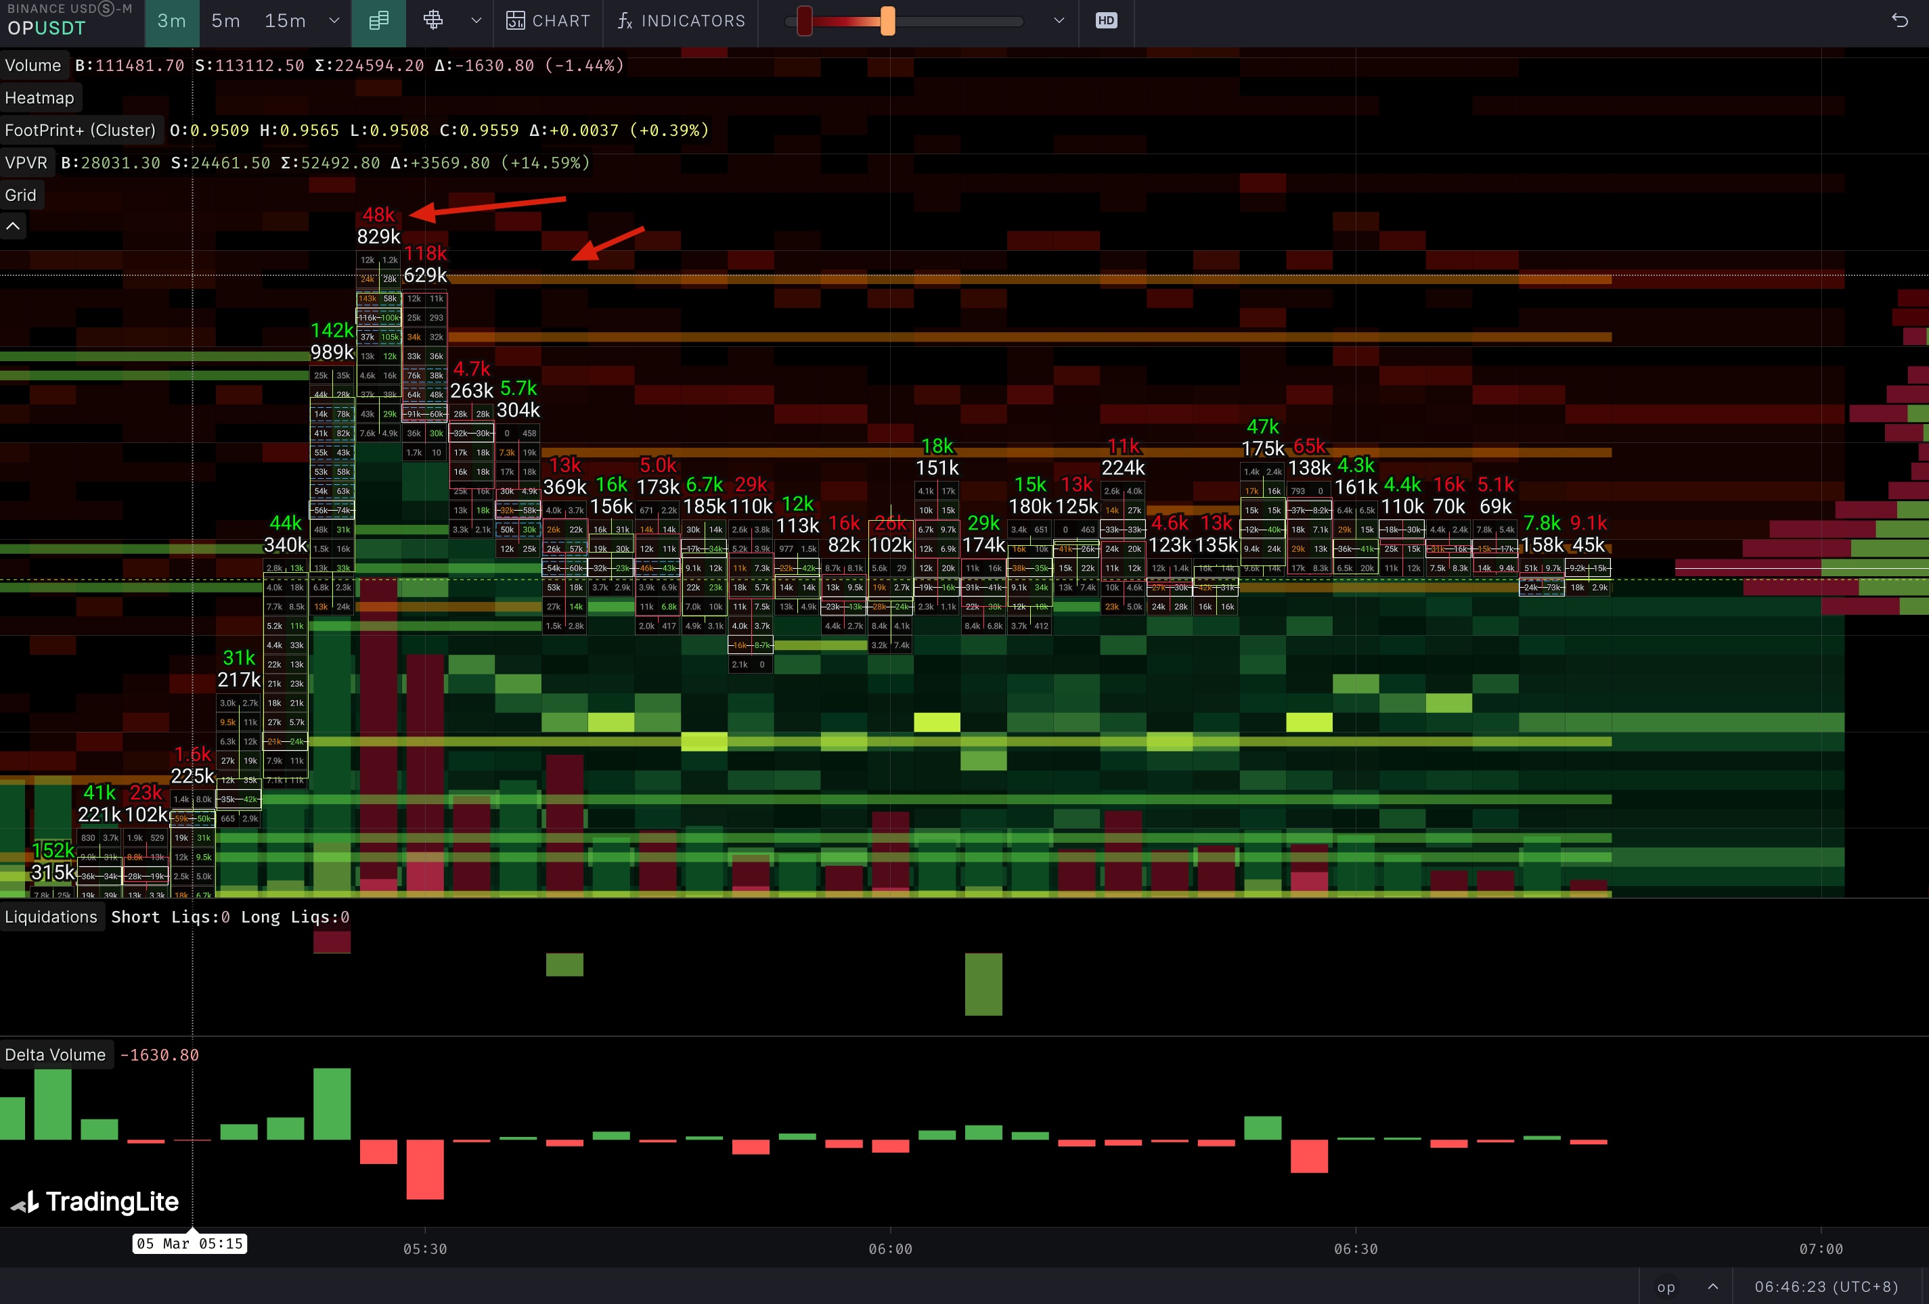Adjust orange heatmap slider handle
The width and height of the screenshot is (1929, 1304).
(x=887, y=21)
